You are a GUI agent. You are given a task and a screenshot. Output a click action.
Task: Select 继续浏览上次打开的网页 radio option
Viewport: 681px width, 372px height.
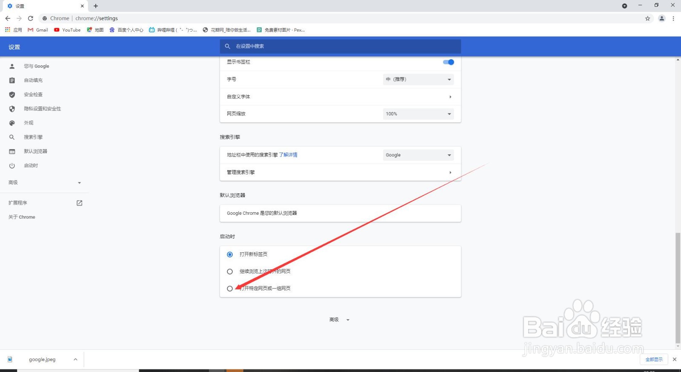(230, 271)
